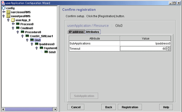
Task: Select the Cmdline0 label in tree
Action: tap(27, 28)
